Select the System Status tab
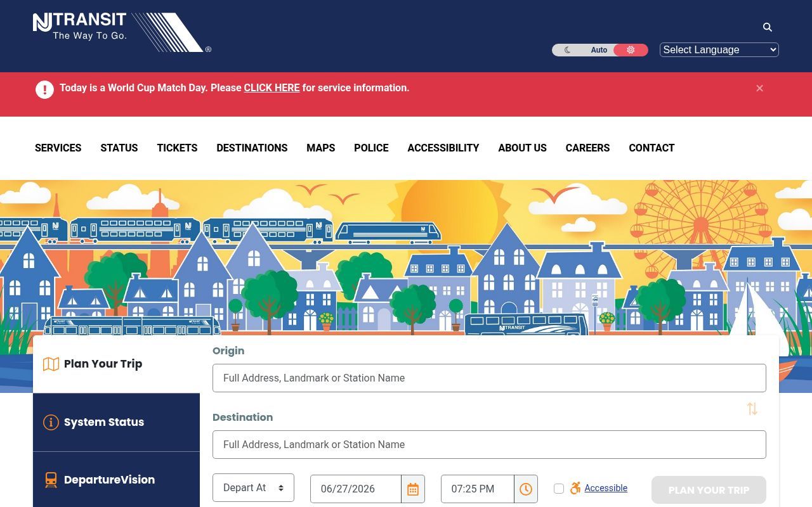Viewport: 812px width, 507px height. [117, 422]
